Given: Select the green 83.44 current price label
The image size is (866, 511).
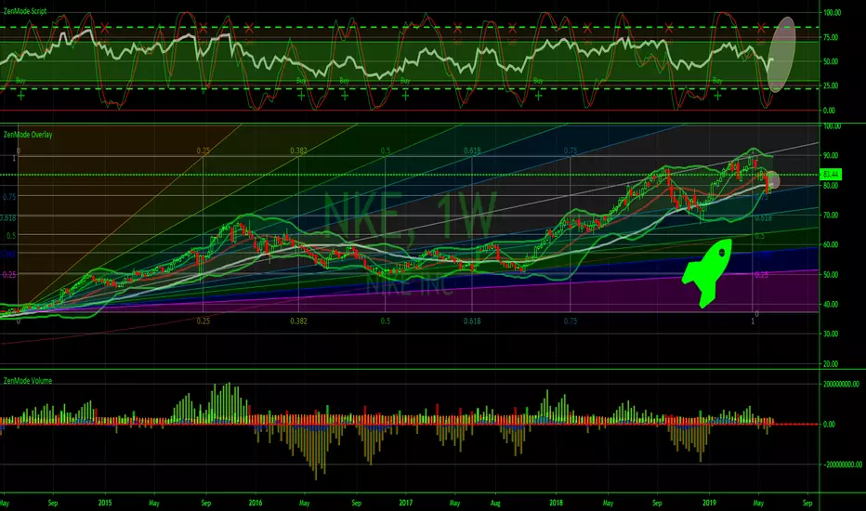Looking at the screenshot, I should point(831,175).
